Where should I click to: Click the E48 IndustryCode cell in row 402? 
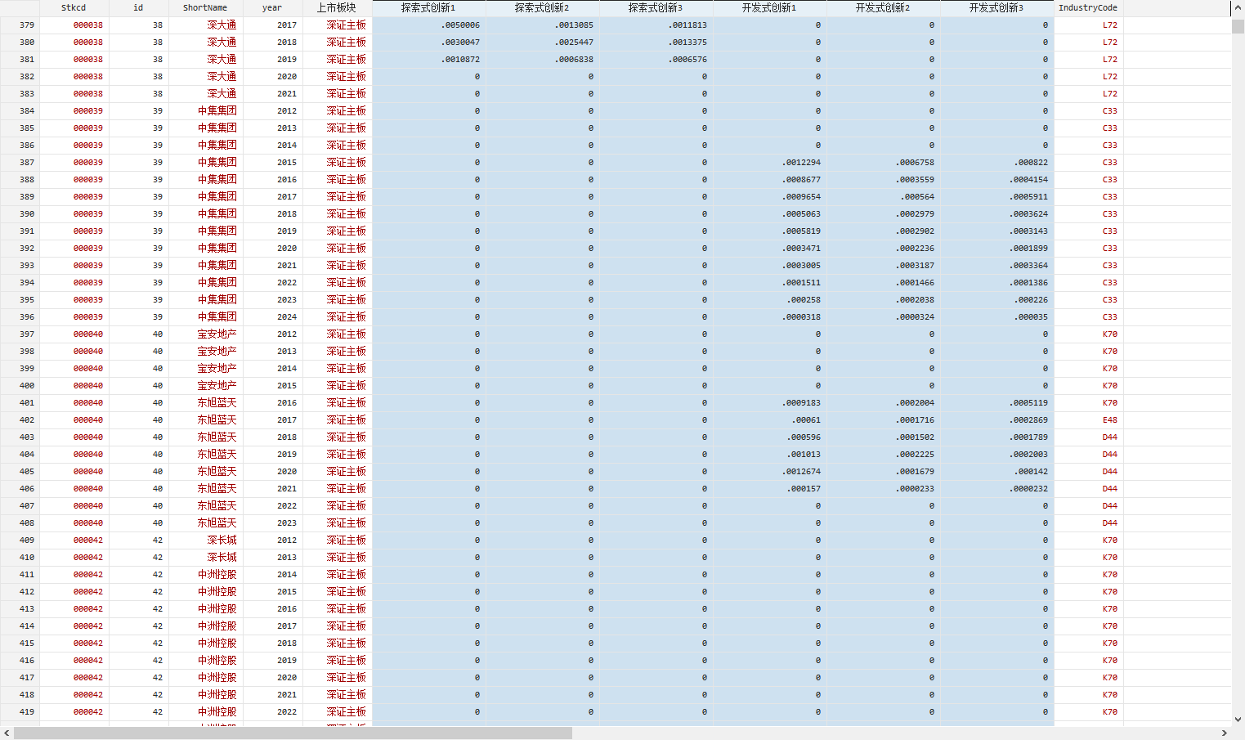click(x=1109, y=420)
